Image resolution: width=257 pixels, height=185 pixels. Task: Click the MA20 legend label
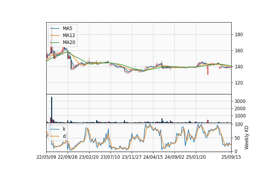69,42
